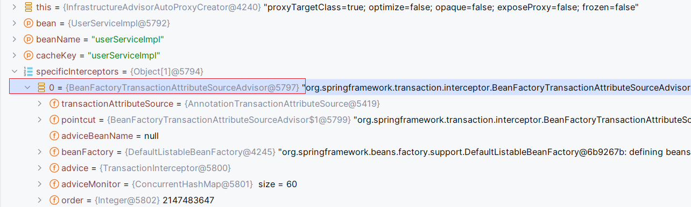
Task: Expand the order Integer node
Action: (x=40, y=200)
